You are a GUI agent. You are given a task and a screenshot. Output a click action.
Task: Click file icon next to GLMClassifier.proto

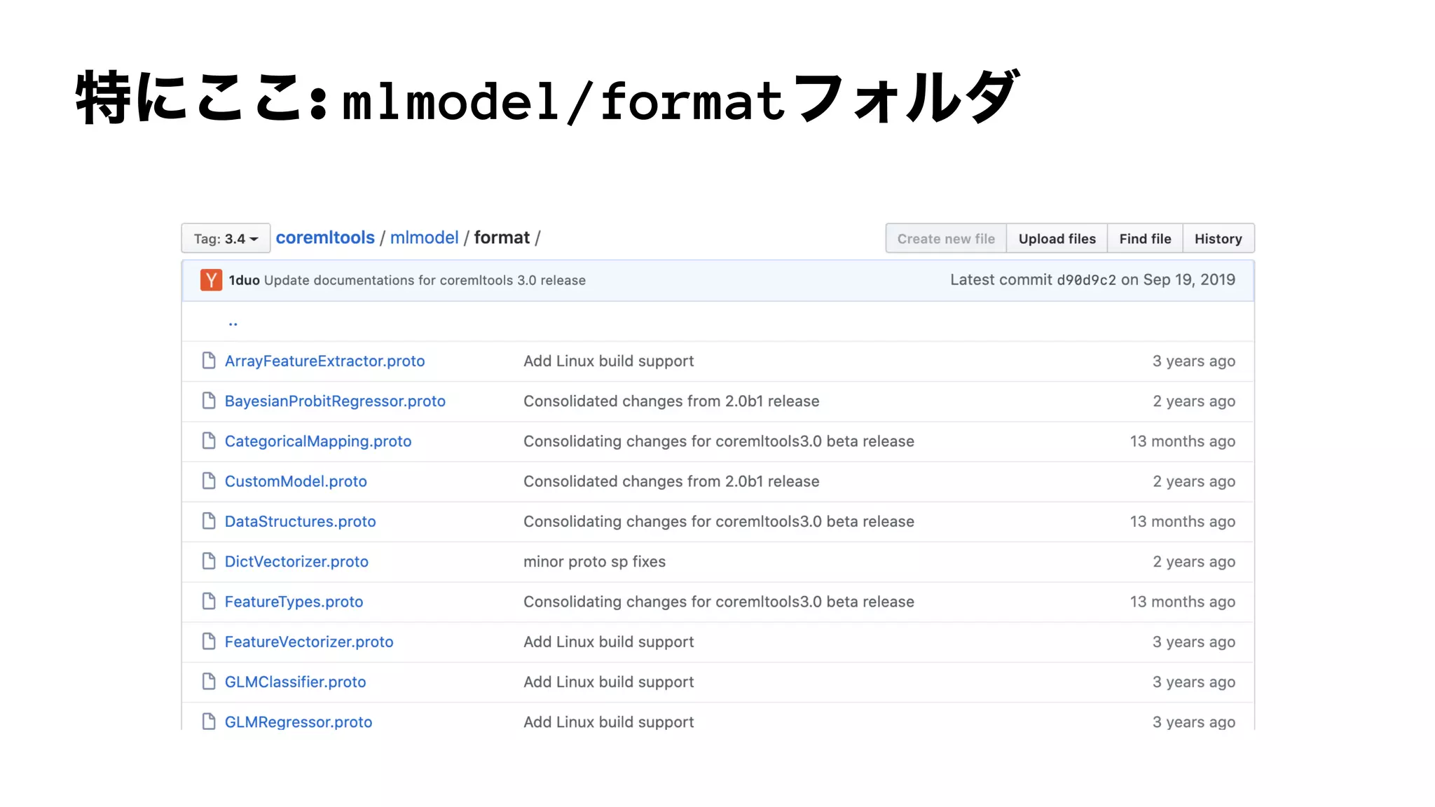[209, 681]
